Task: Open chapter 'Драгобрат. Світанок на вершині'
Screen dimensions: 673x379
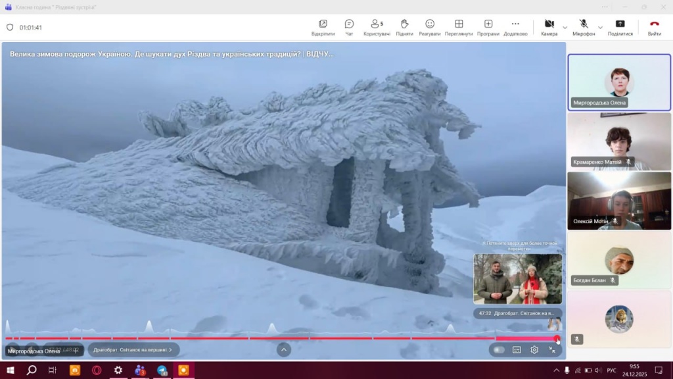Action: pos(133,350)
